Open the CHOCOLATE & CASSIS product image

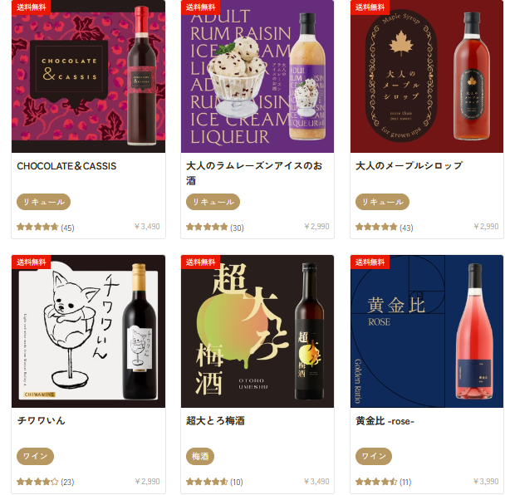pos(88,76)
